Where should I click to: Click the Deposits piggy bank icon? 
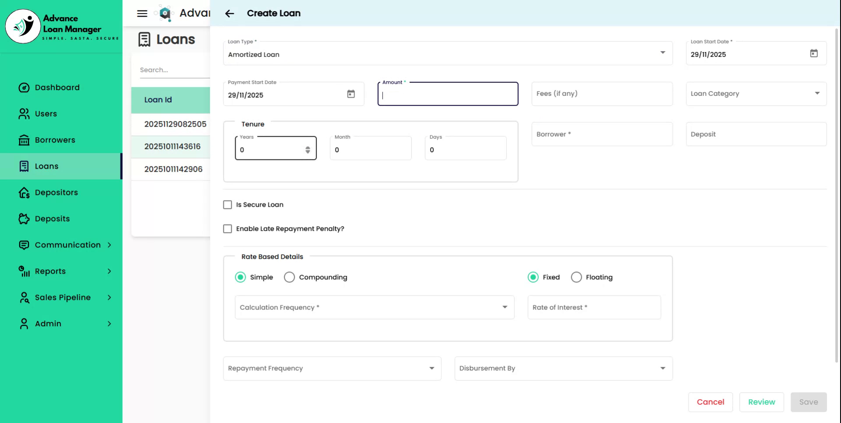(24, 219)
